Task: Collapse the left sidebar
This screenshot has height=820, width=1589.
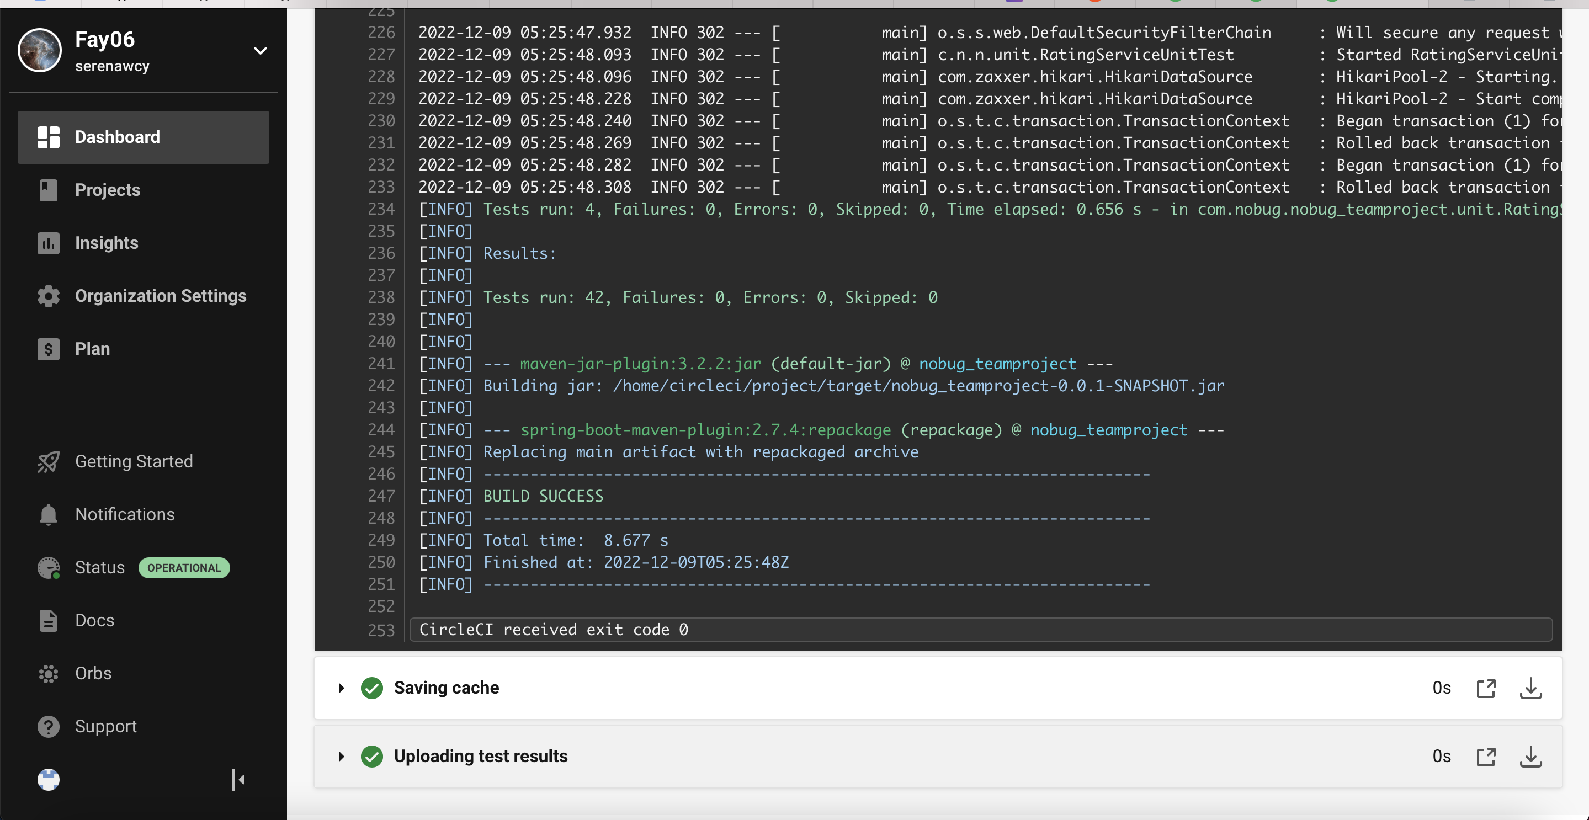Action: pos(239,779)
